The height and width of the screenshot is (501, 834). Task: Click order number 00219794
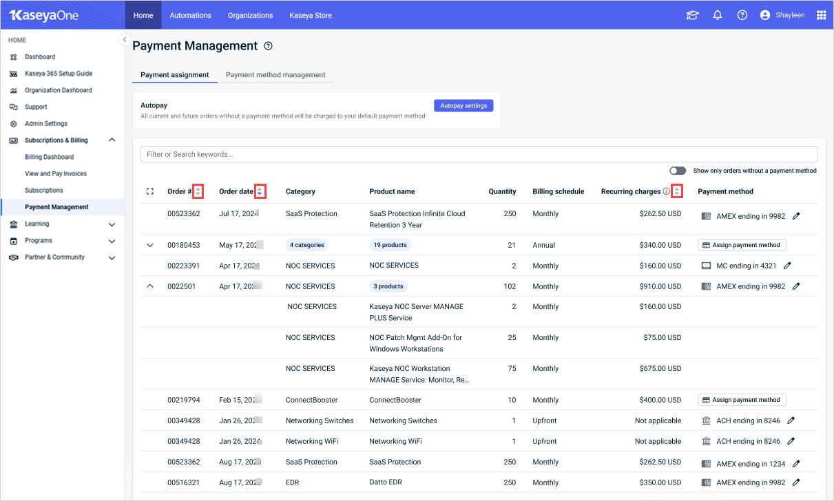point(184,400)
